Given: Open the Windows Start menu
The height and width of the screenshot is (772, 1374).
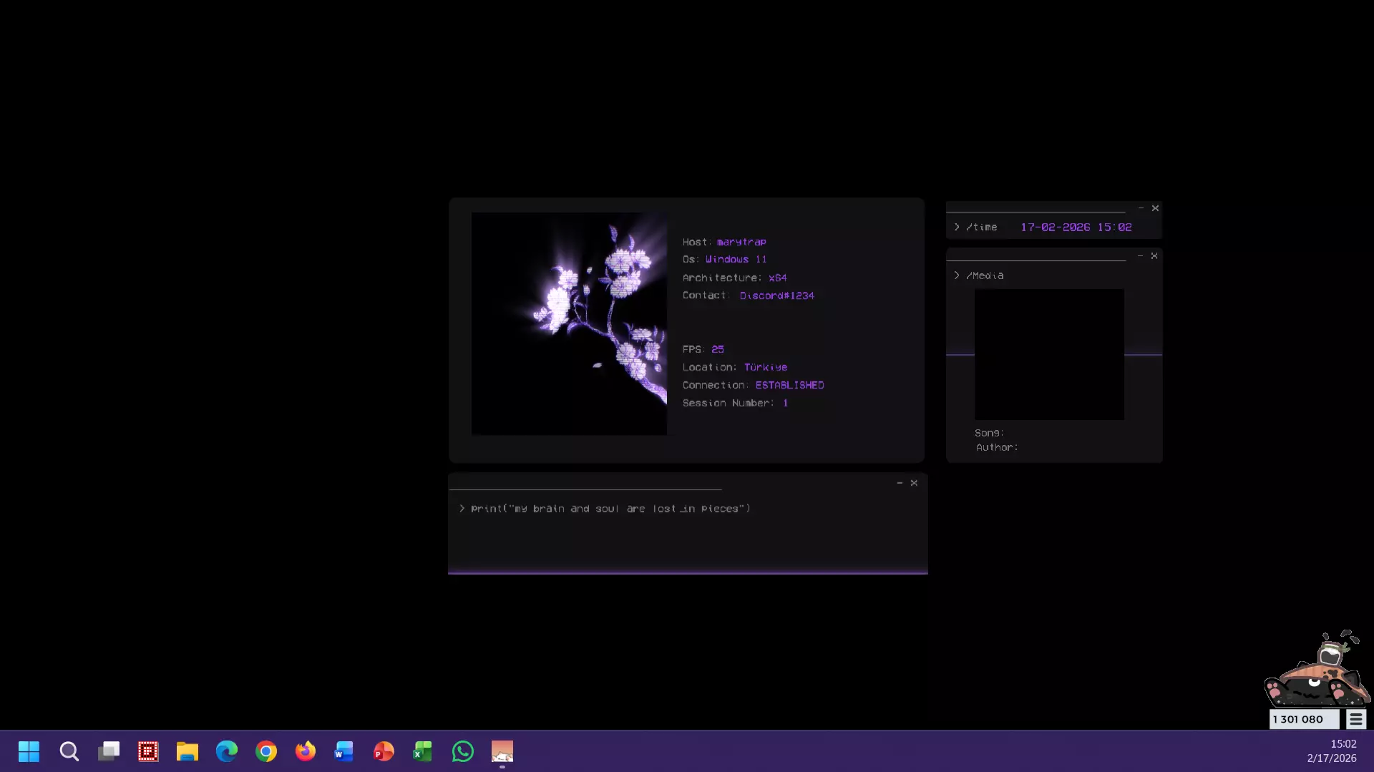Looking at the screenshot, I should tap(29, 751).
